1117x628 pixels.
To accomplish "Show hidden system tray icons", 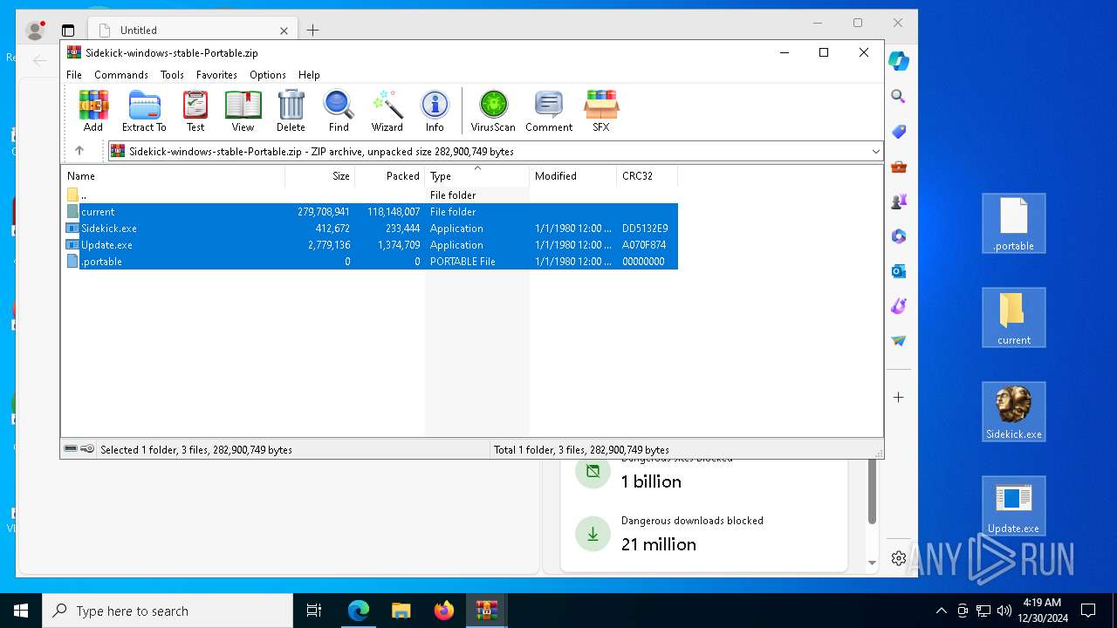I will coord(941,611).
